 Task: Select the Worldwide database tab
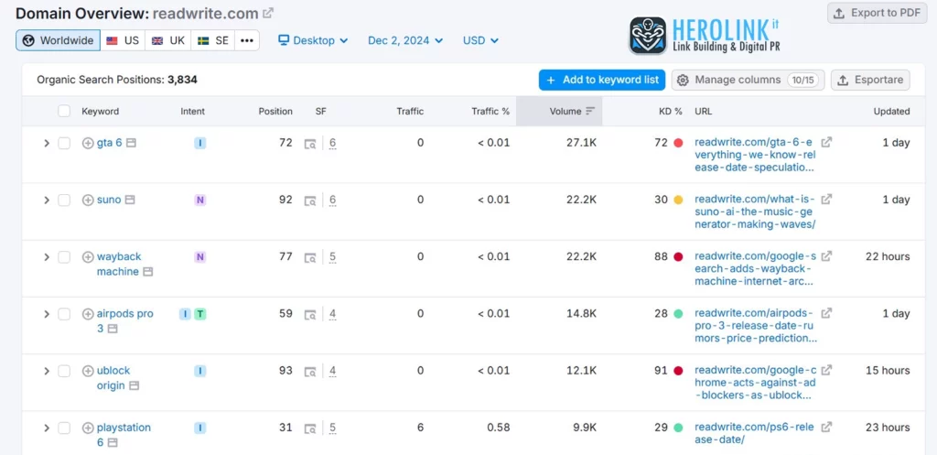[x=58, y=40]
